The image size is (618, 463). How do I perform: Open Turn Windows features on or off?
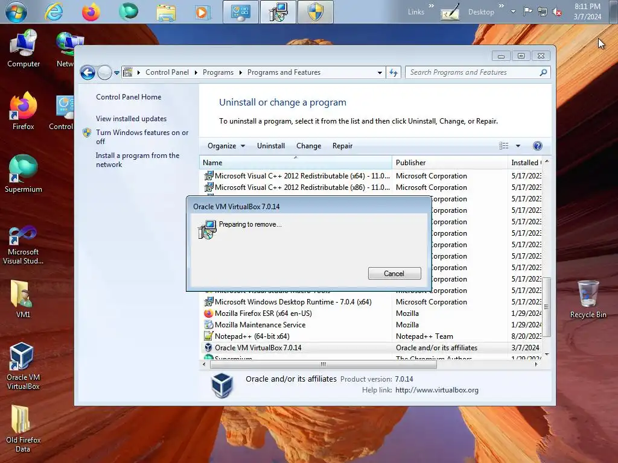[x=142, y=137]
